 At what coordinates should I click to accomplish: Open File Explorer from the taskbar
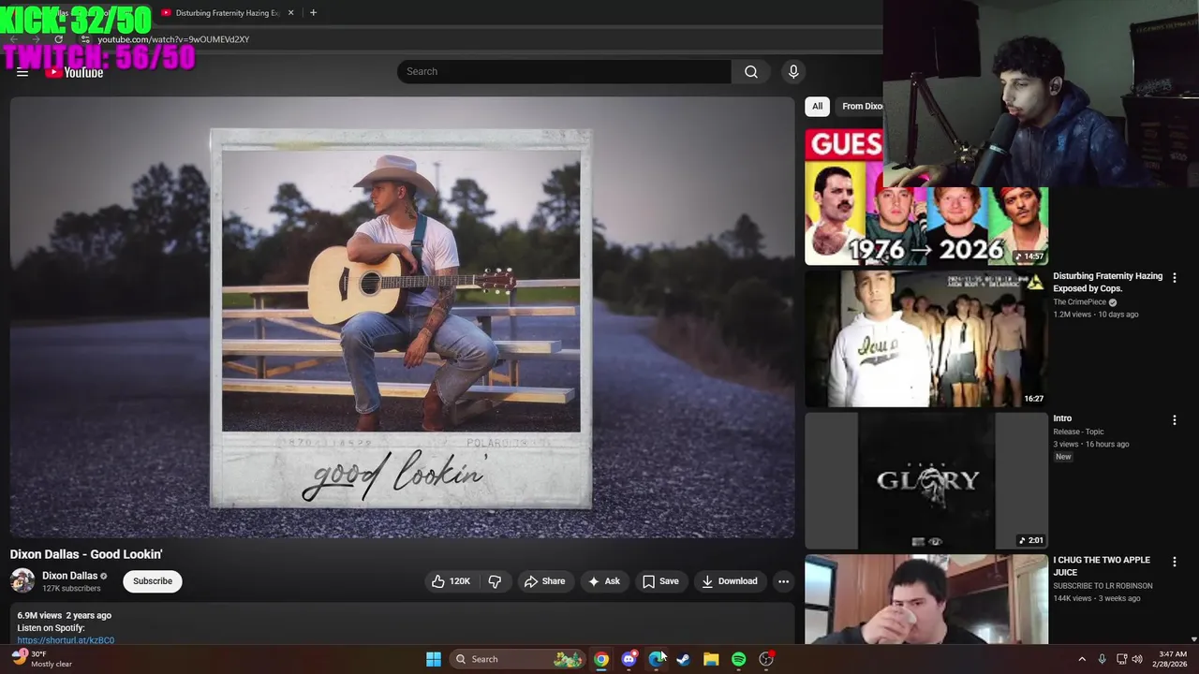coord(711,659)
